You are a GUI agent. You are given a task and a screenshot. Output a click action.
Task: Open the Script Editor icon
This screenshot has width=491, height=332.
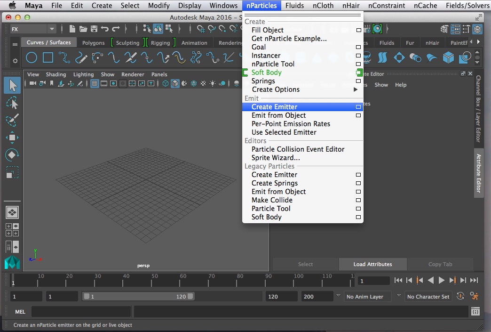(x=475, y=312)
